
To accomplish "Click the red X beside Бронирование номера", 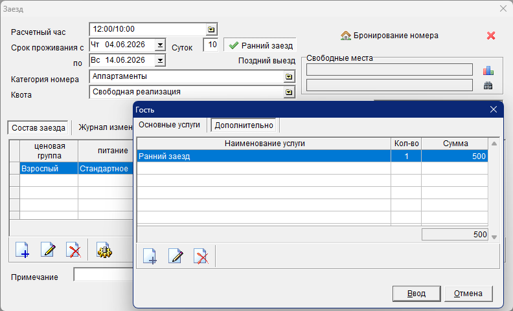I will [491, 36].
